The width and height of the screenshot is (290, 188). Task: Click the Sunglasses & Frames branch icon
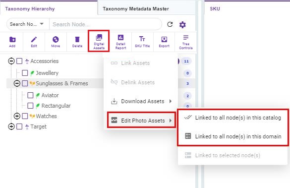32,83
